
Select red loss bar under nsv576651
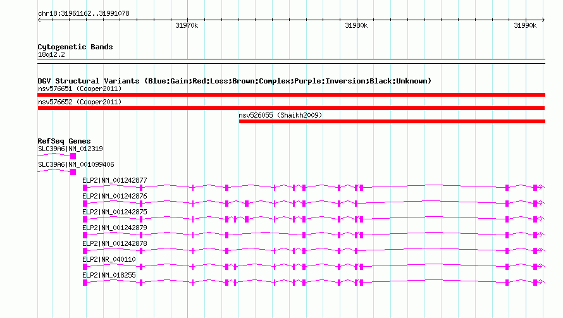pyautogui.click(x=291, y=95)
